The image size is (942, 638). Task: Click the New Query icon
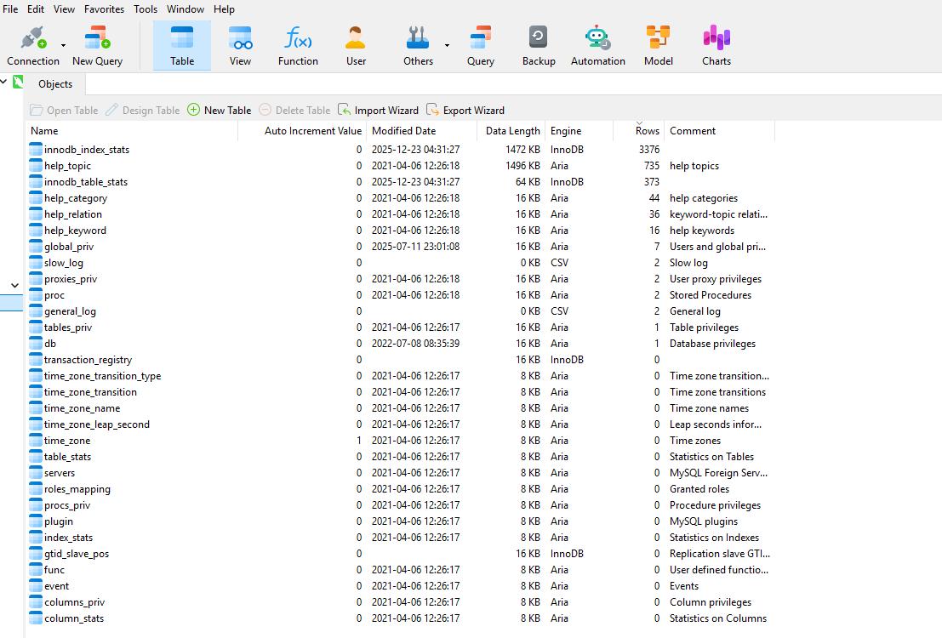pyautogui.click(x=97, y=45)
